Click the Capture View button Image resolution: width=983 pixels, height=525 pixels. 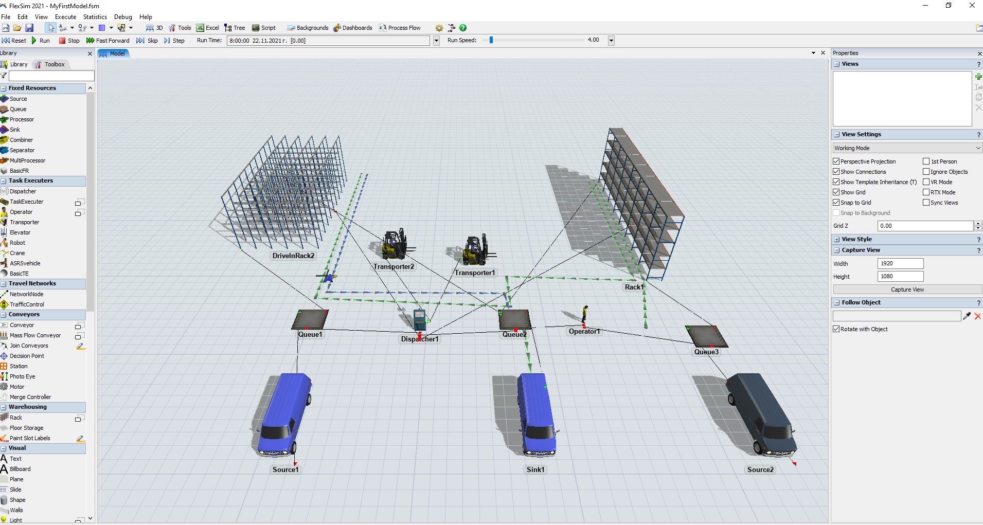[x=907, y=289]
